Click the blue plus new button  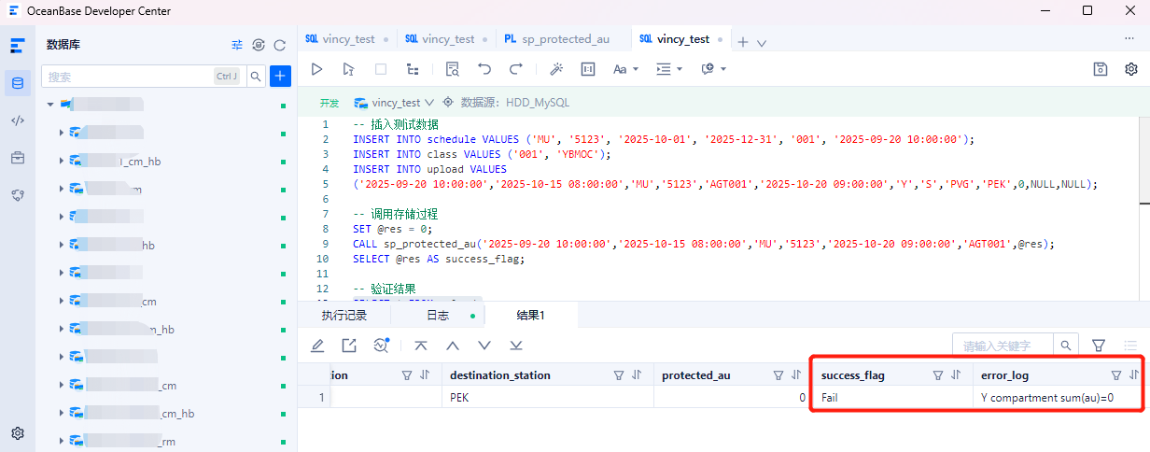click(x=280, y=77)
